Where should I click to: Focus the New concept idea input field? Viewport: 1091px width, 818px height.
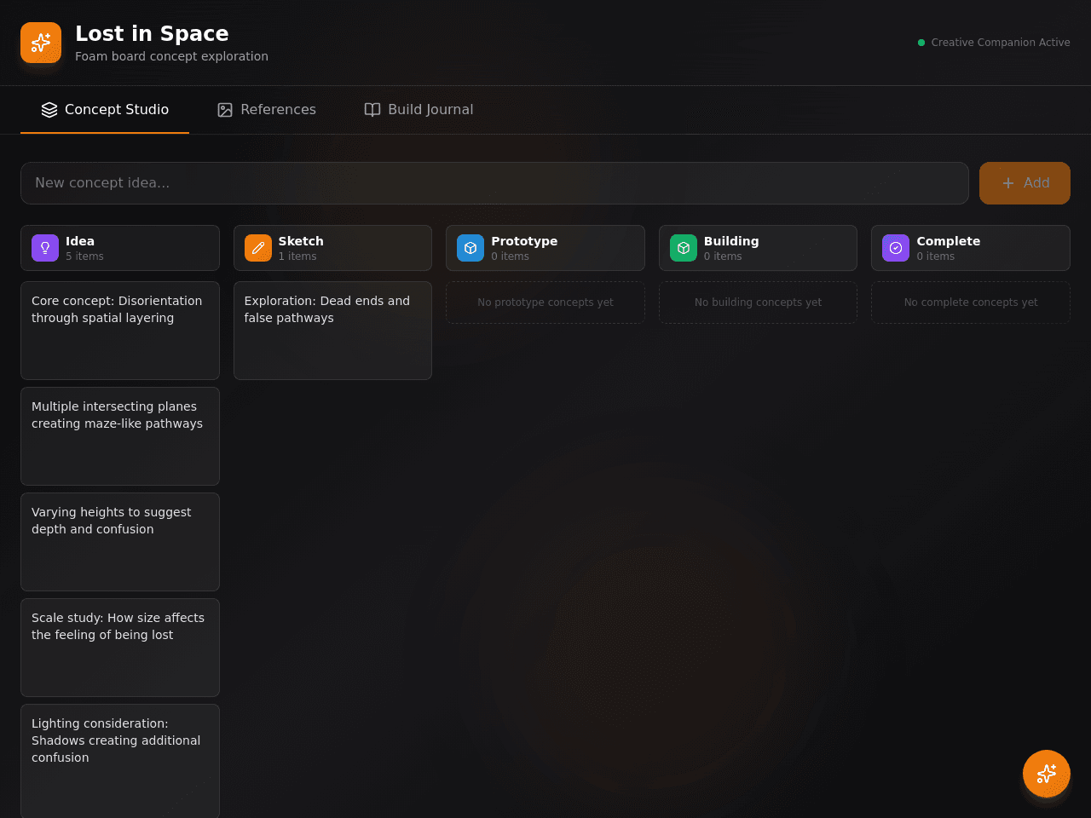494,183
